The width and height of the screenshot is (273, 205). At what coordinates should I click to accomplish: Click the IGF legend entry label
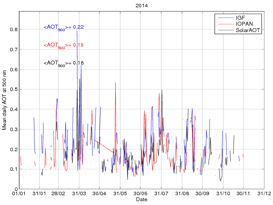pyautogui.click(x=240, y=18)
